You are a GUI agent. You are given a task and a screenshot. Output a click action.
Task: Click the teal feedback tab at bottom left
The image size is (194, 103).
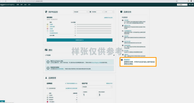2,101
